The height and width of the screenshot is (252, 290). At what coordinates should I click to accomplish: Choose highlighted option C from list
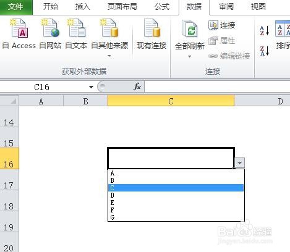[x=176, y=188]
